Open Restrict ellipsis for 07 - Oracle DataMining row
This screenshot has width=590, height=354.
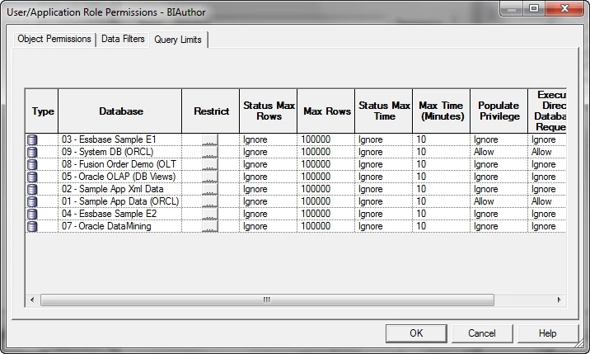tap(210, 226)
